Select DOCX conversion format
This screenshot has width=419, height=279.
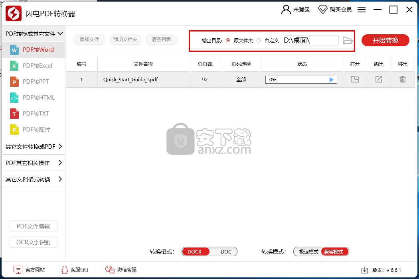click(195, 251)
